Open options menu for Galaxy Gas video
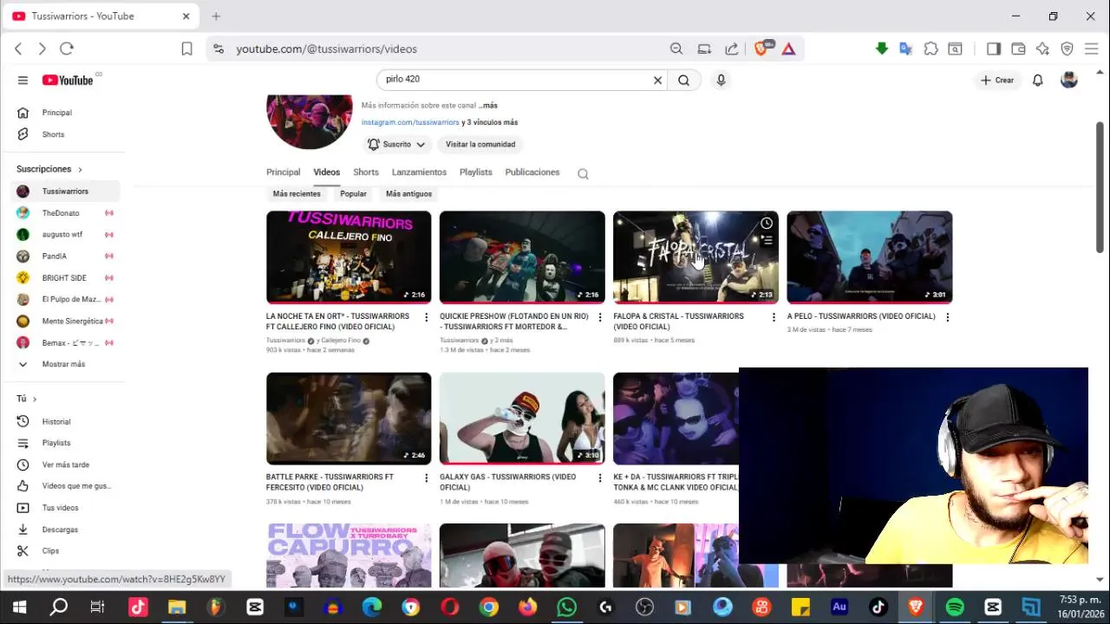 599,478
